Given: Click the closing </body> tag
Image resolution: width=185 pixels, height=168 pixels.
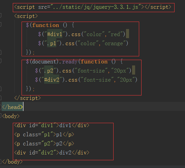Looking at the screenshot, I should point(12,162).
